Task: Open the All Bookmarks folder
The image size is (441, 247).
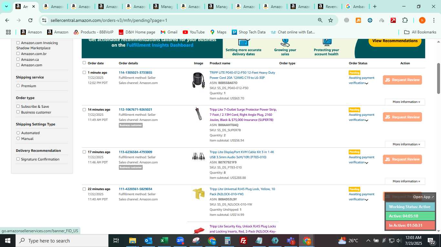Action: (420, 32)
